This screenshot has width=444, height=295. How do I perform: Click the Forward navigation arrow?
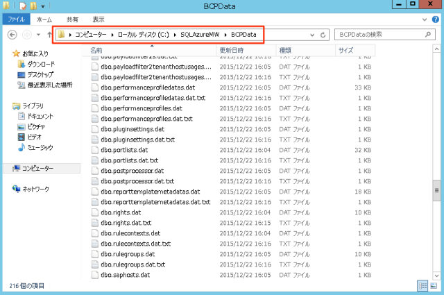pyautogui.click(x=27, y=35)
